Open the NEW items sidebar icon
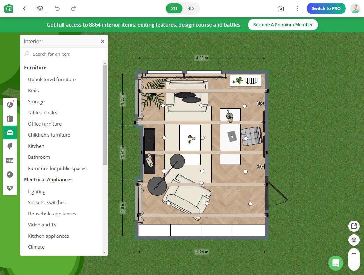 coord(10,161)
